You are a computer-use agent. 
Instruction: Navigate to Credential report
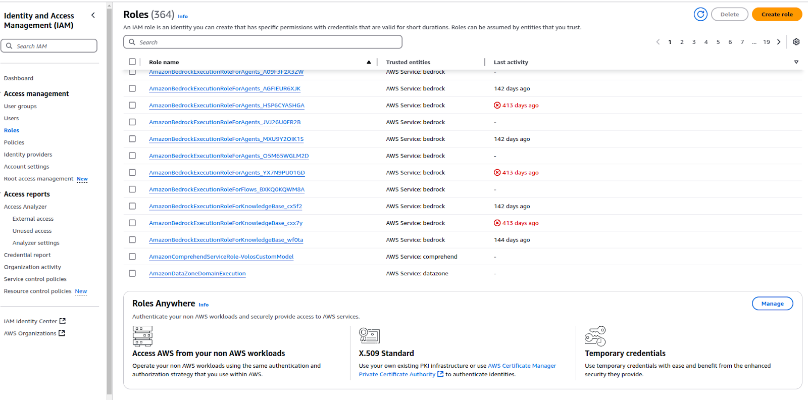pyautogui.click(x=27, y=255)
